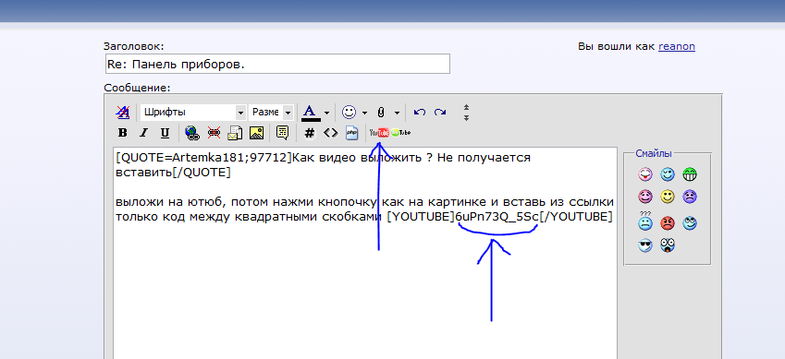Click the [QUOTE=Artemka181;97712] tag text
The height and width of the screenshot is (359, 785).
[x=203, y=159]
